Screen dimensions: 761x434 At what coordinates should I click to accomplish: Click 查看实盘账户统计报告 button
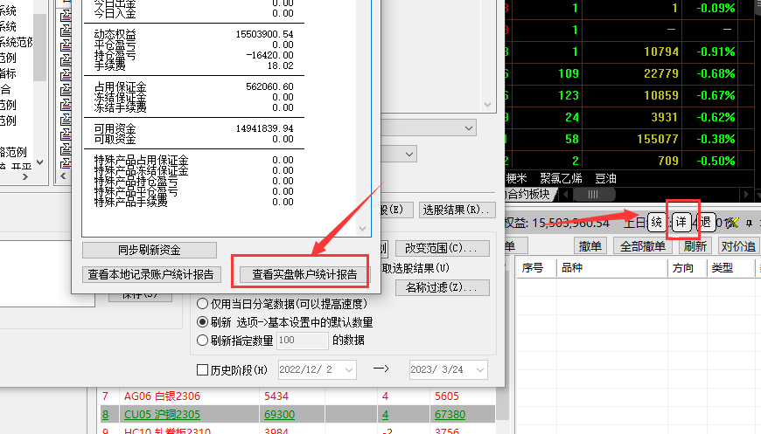[x=304, y=275]
